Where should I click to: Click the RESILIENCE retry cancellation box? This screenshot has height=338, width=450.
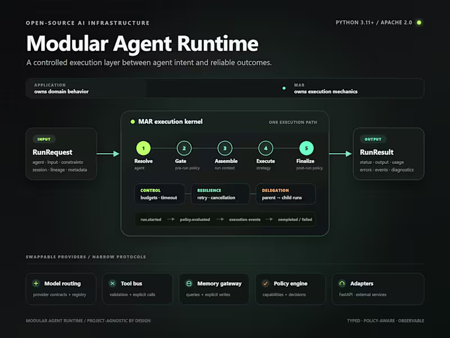(x=220, y=194)
